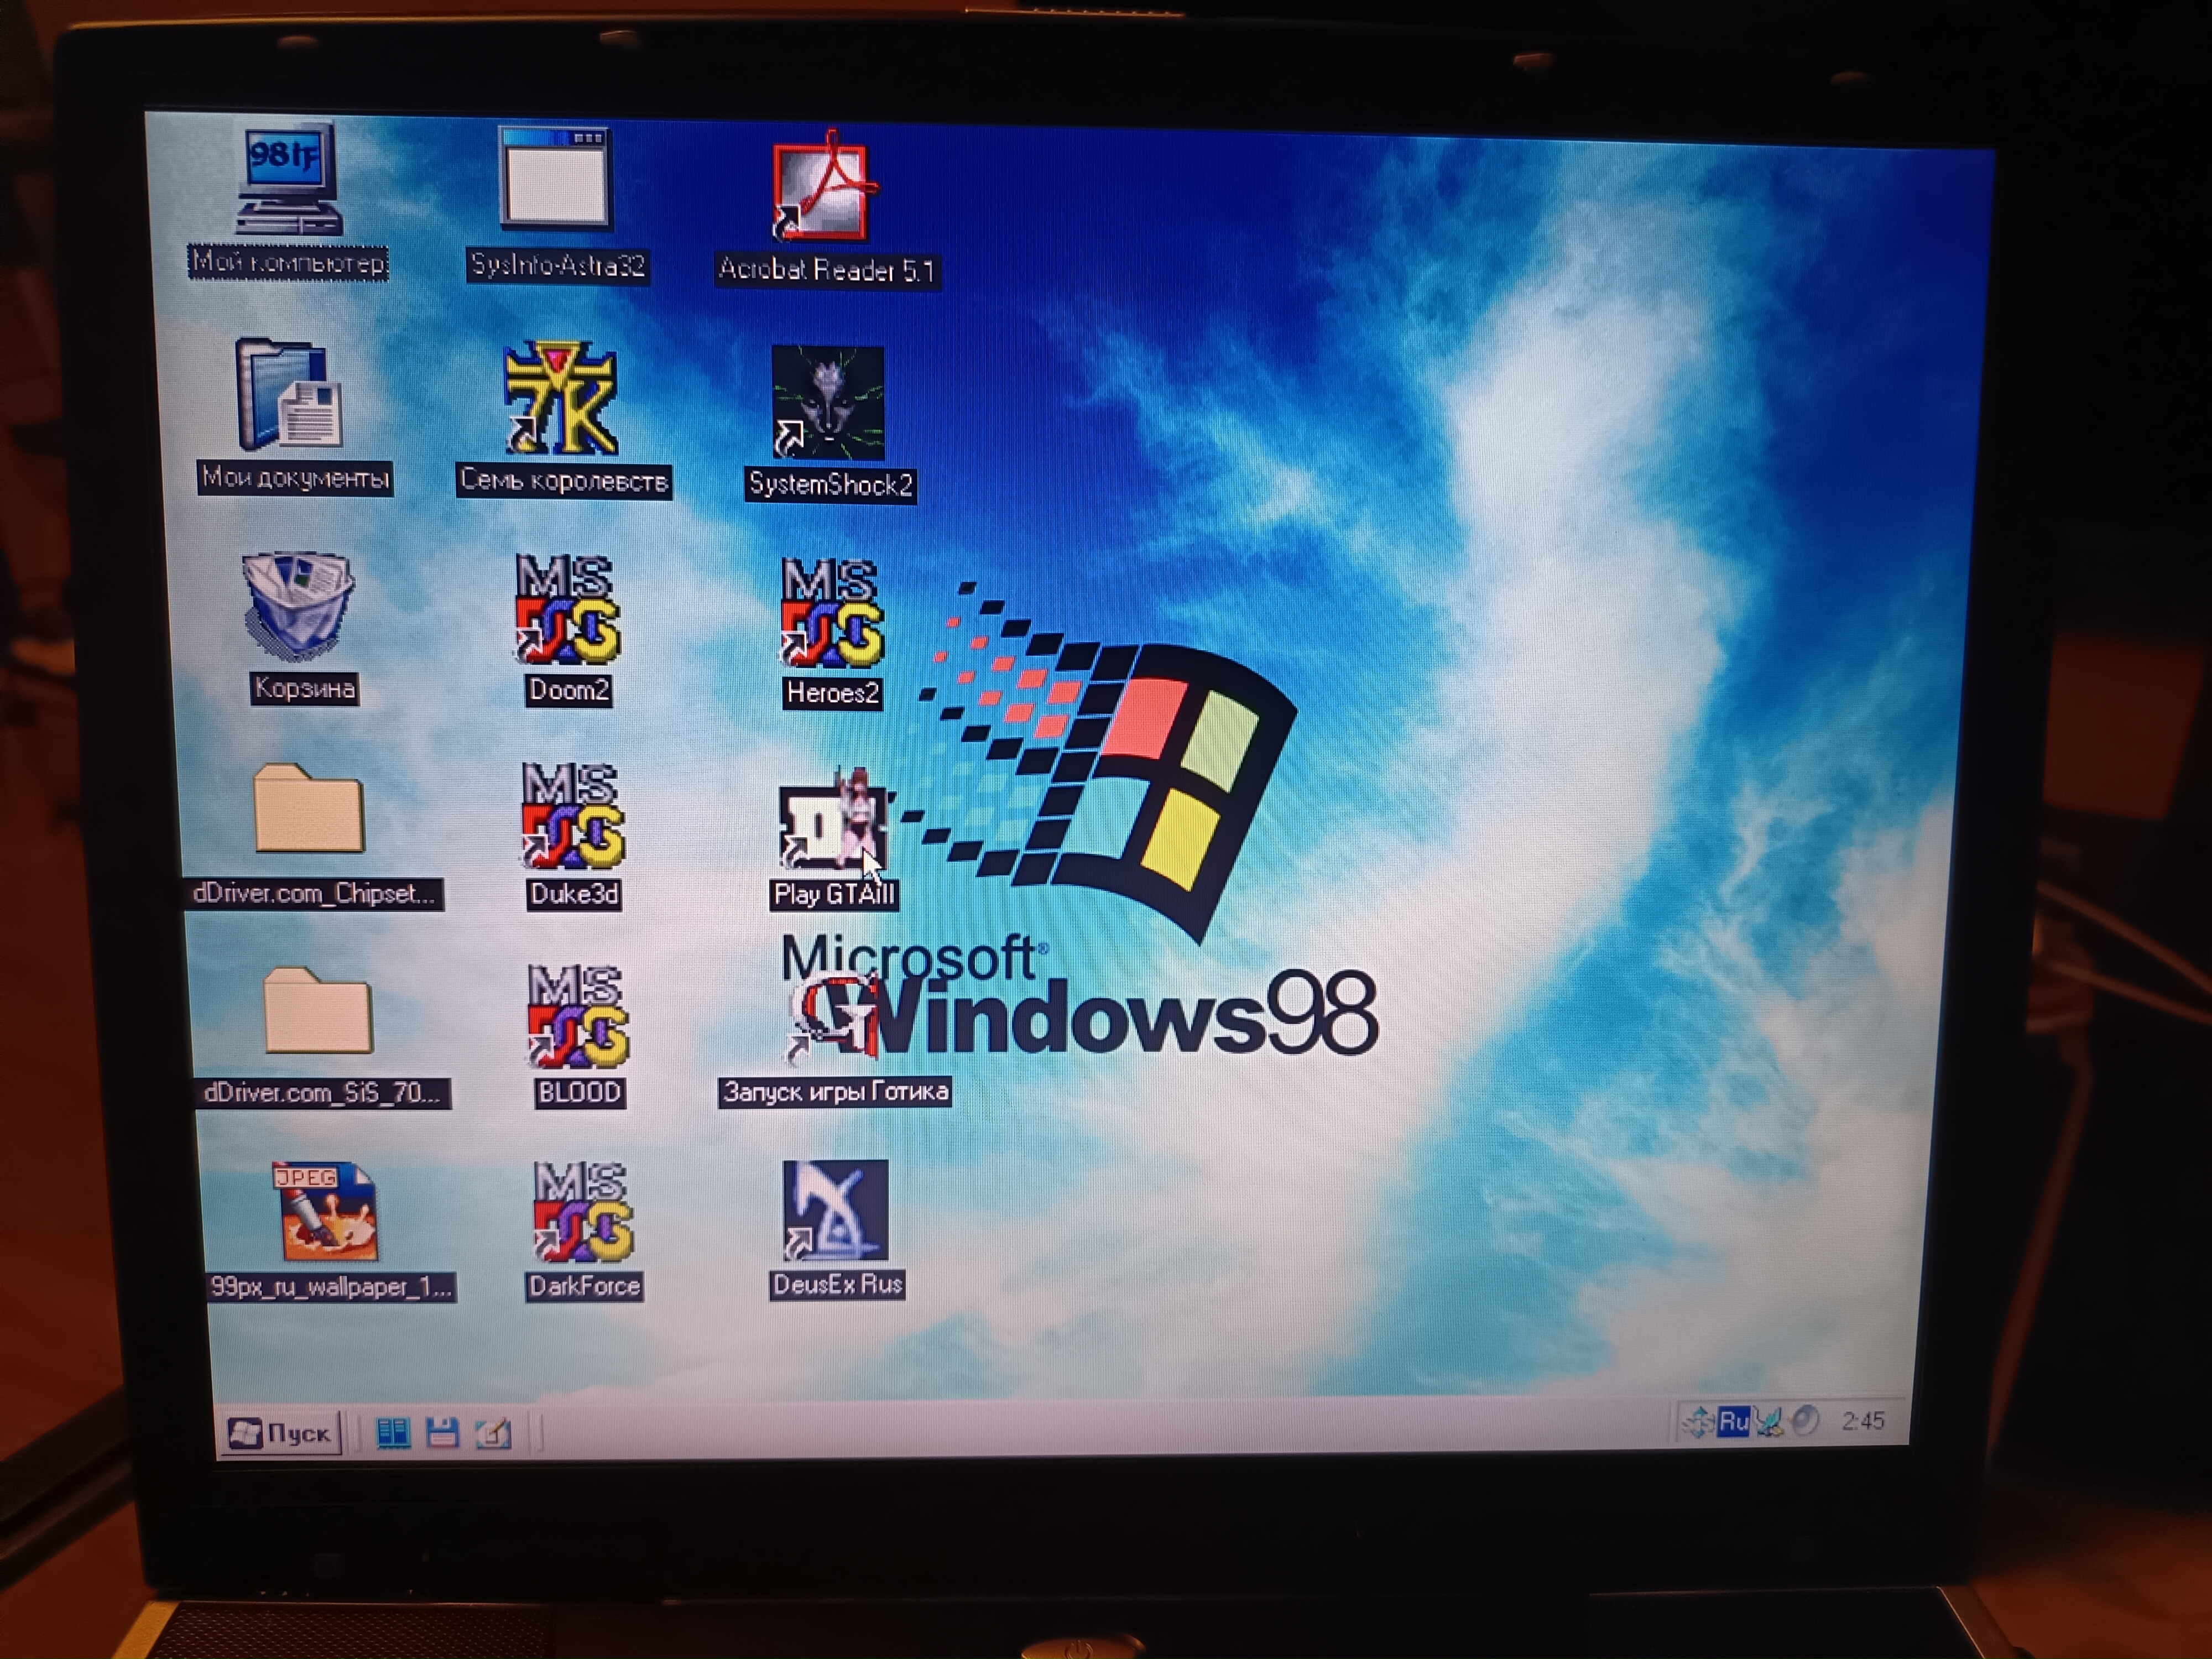
Task: Select the dDriver.com_Chipset folder
Action: click(x=309, y=809)
